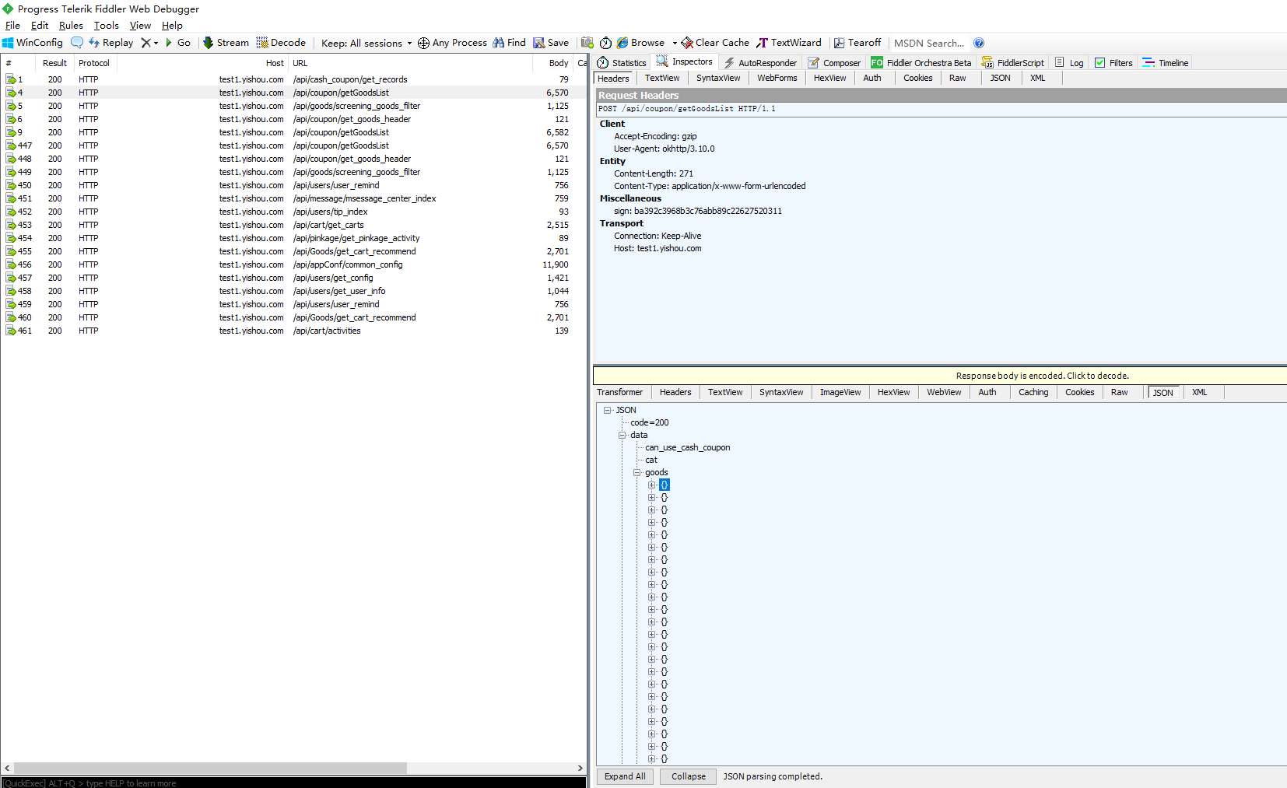
Task: Open the Rules menu
Action: tap(71, 26)
